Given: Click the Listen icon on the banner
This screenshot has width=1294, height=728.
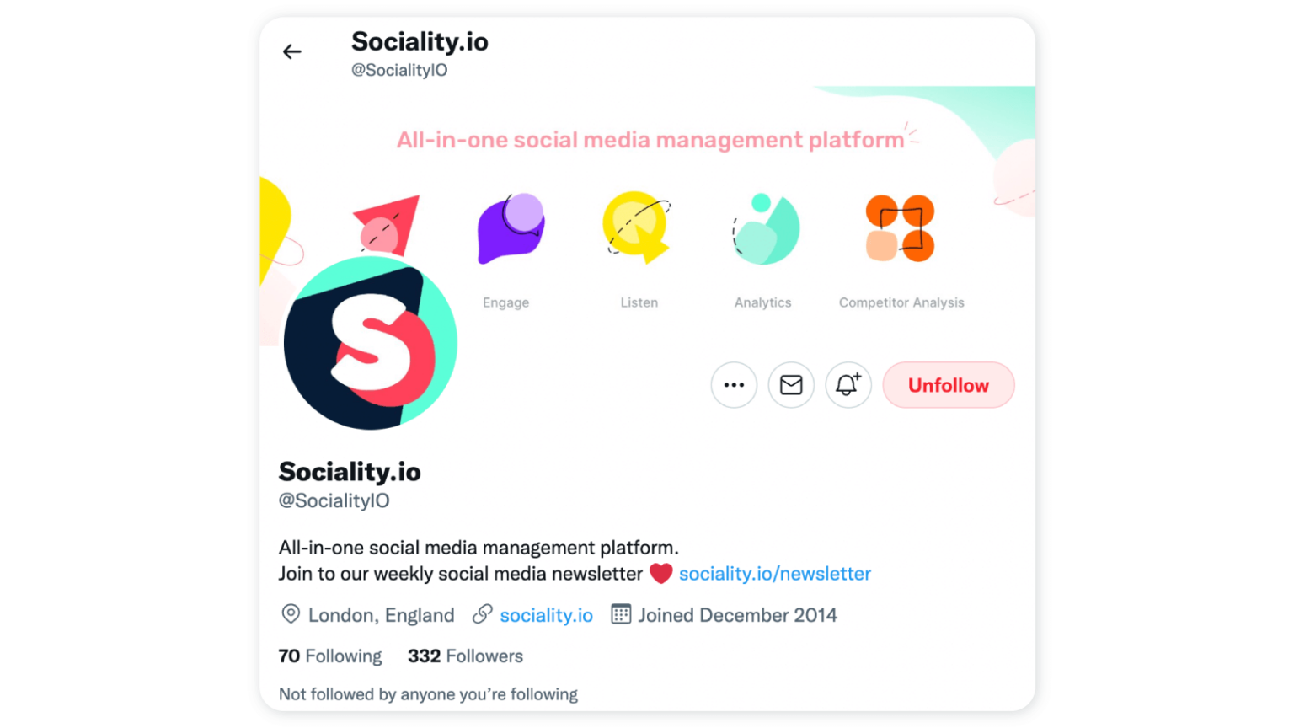Looking at the screenshot, I should [636, 226].
